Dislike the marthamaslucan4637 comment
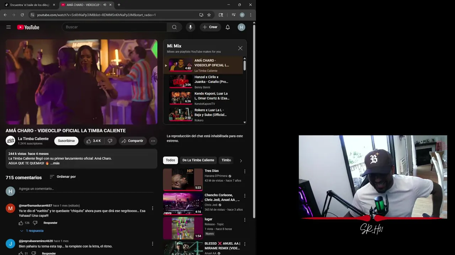The width and height of the screenshot is (455, 255). coord(35,223)
